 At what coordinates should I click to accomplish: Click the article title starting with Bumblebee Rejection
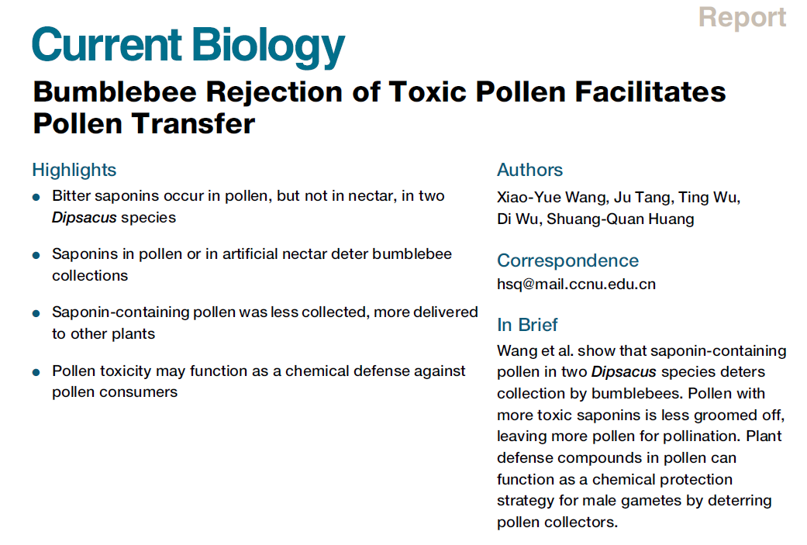click(x=379, y=107)
